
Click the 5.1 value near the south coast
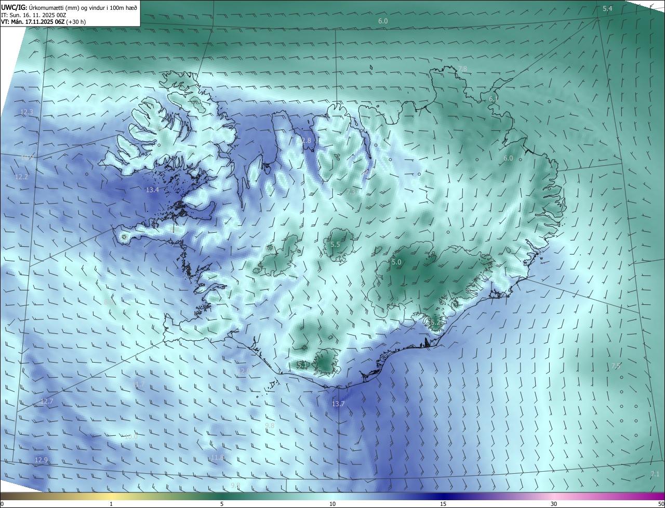tap(302, 365)
